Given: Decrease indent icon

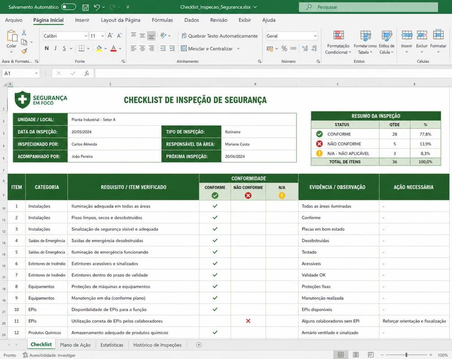Looking at the screenshot, I should click(163, 48).
